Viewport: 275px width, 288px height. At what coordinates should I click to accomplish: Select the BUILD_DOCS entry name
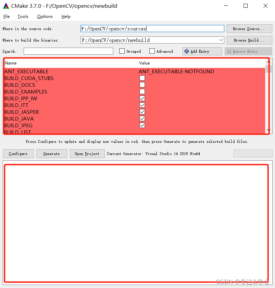click(x=20, y=85)
